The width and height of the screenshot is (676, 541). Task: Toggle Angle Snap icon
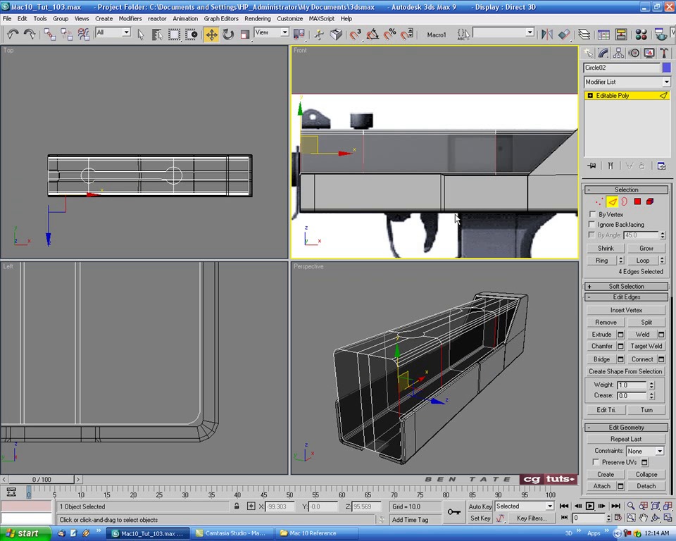pyautogui.click(x=373, y=35)
